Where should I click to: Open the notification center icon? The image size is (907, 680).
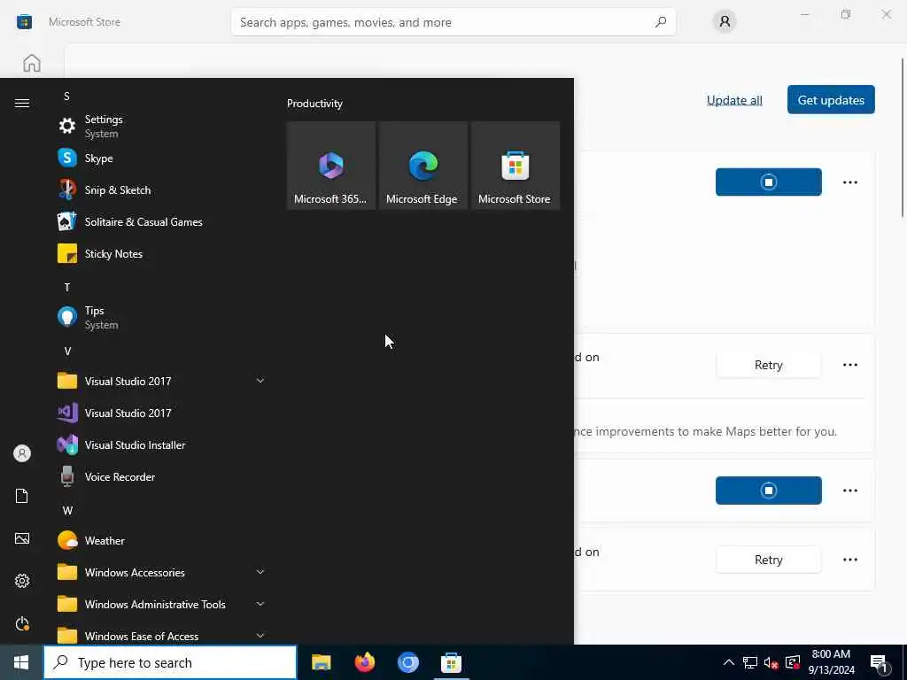tap(880, 662)
